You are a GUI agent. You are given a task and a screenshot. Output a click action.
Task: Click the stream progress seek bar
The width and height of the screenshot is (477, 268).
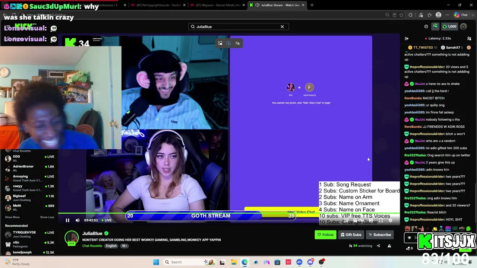[x=229, y=214]
